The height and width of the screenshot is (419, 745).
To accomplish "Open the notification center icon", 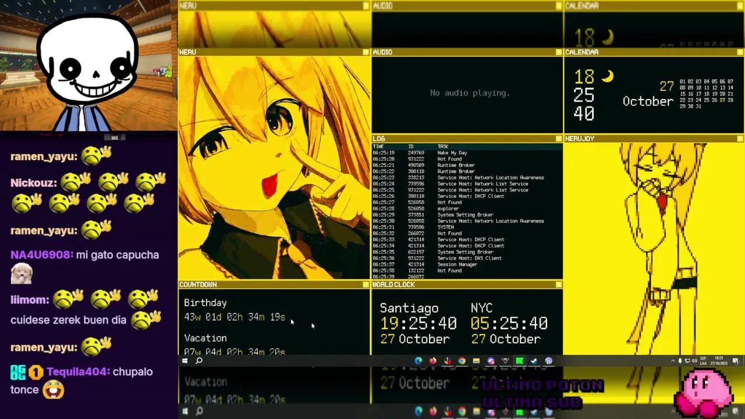I will point(737,361).
